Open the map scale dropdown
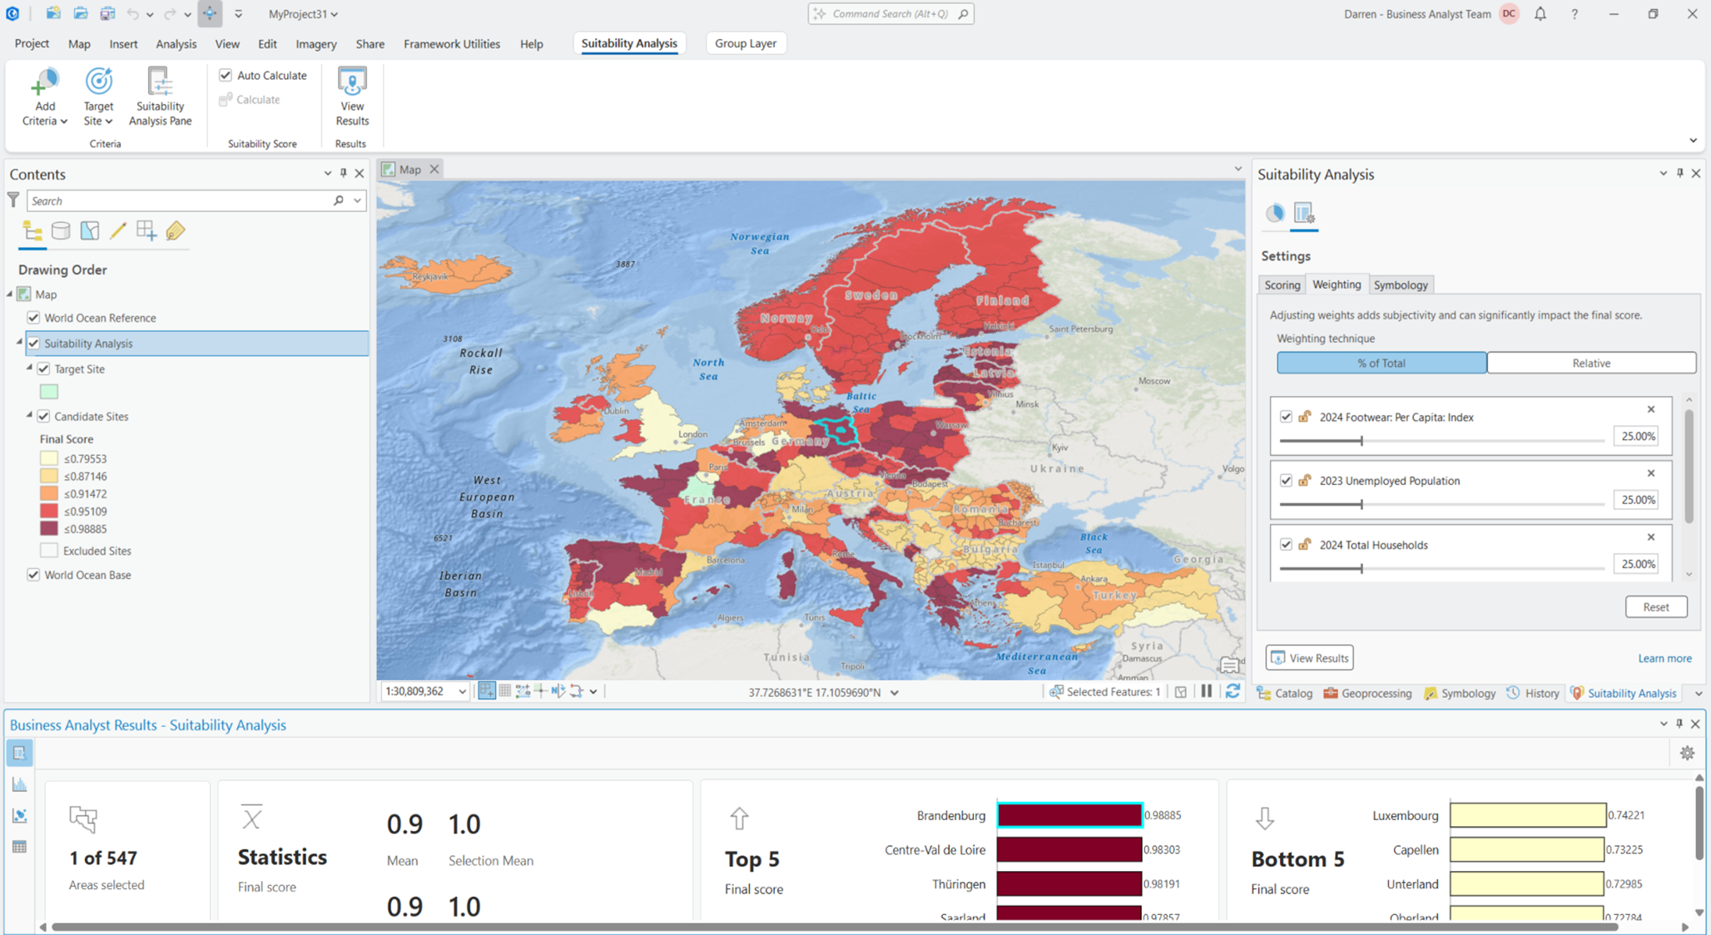Screen dimensions: 1711x935 [x=463, y=690]
